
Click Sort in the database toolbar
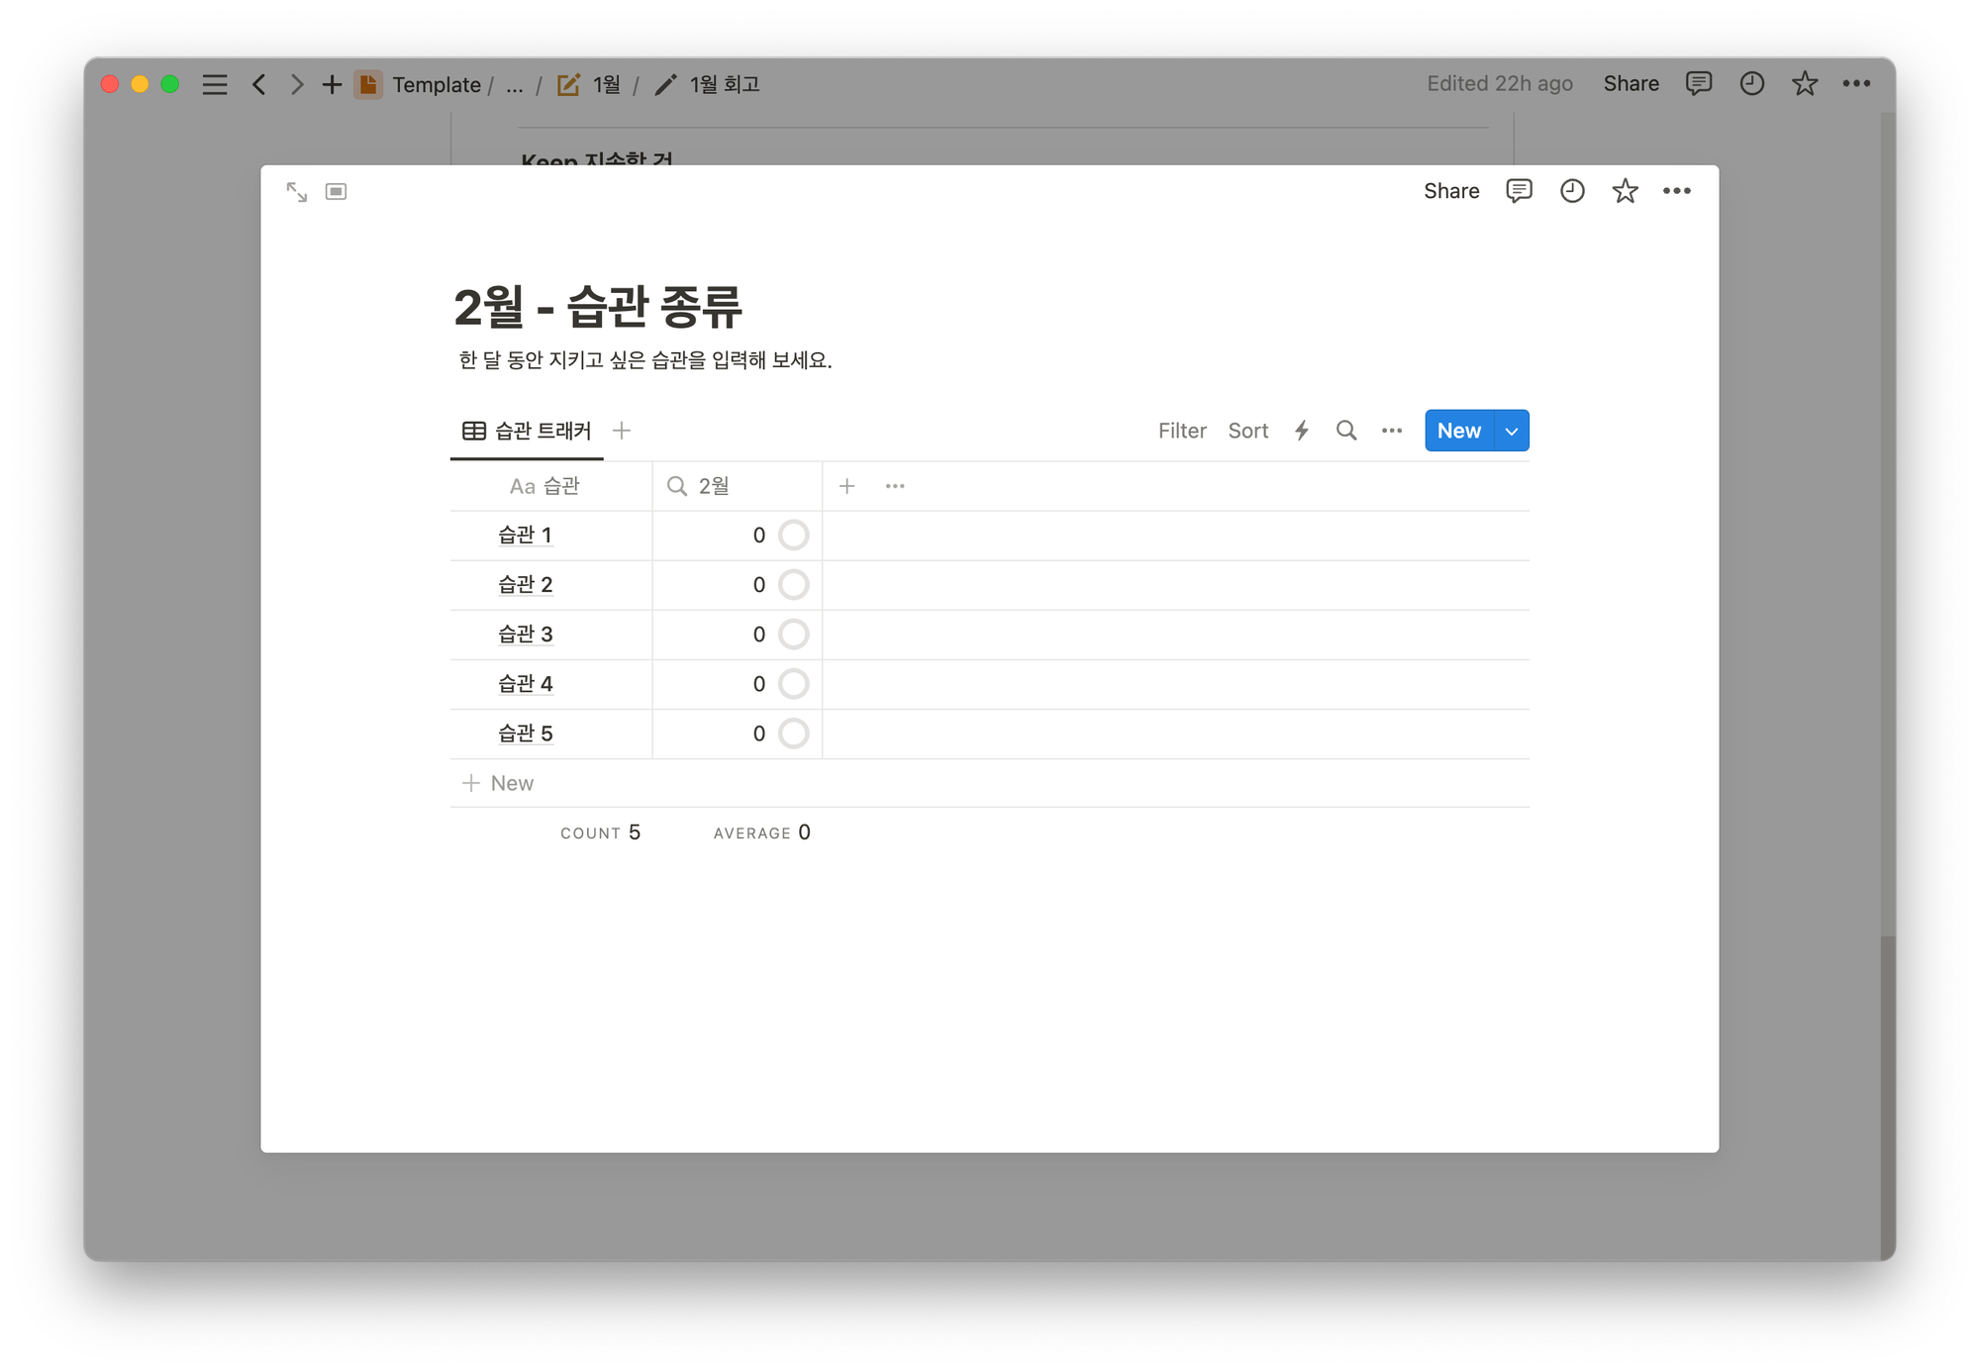click(1247, 431)
